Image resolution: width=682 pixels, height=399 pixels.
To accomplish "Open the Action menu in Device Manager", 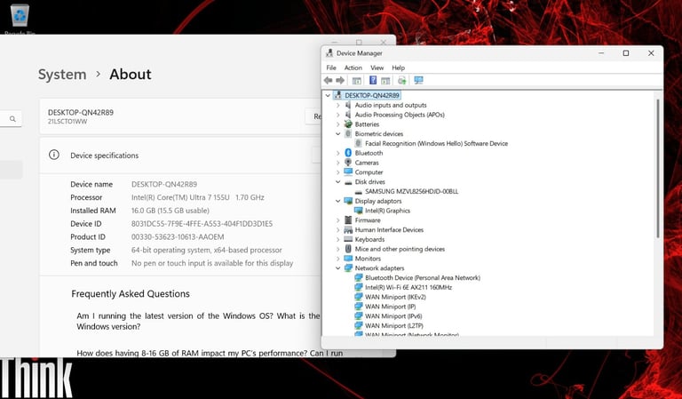I will [x=353, y=68].
